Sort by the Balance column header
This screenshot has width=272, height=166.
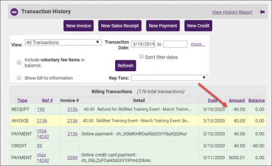tap(257, 100)
